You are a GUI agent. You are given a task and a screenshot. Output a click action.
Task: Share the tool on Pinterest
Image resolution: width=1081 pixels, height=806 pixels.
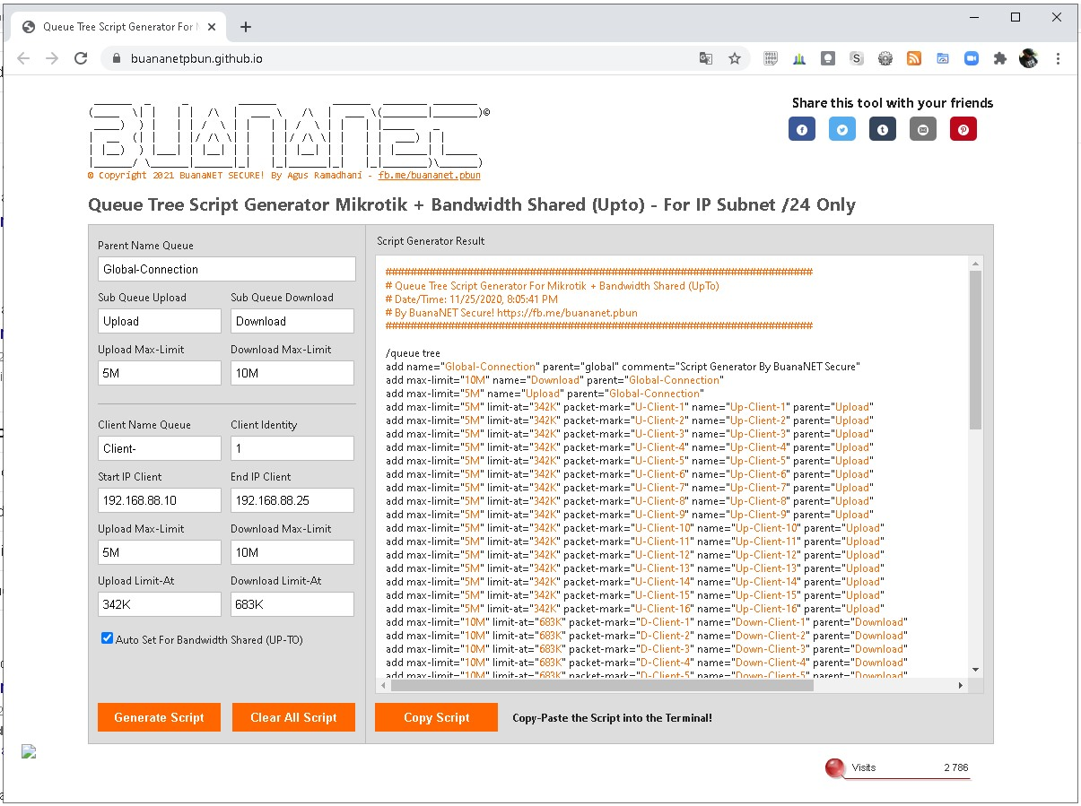pyautogui.click(x=963, y=129)
